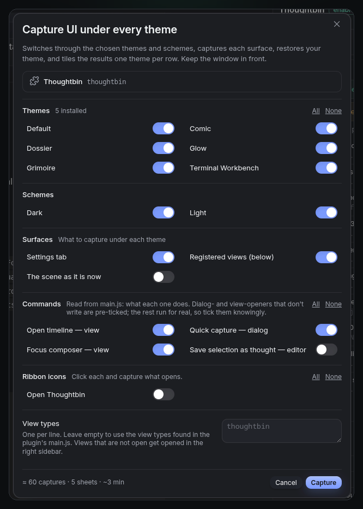
Task: Click the View types label
Action: (x=41, y=424)
